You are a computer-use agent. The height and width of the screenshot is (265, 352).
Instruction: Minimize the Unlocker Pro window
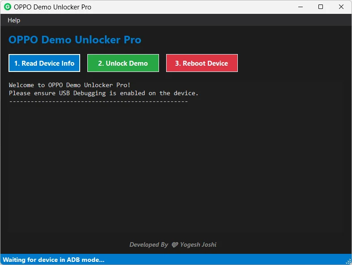tap(300, 7)
